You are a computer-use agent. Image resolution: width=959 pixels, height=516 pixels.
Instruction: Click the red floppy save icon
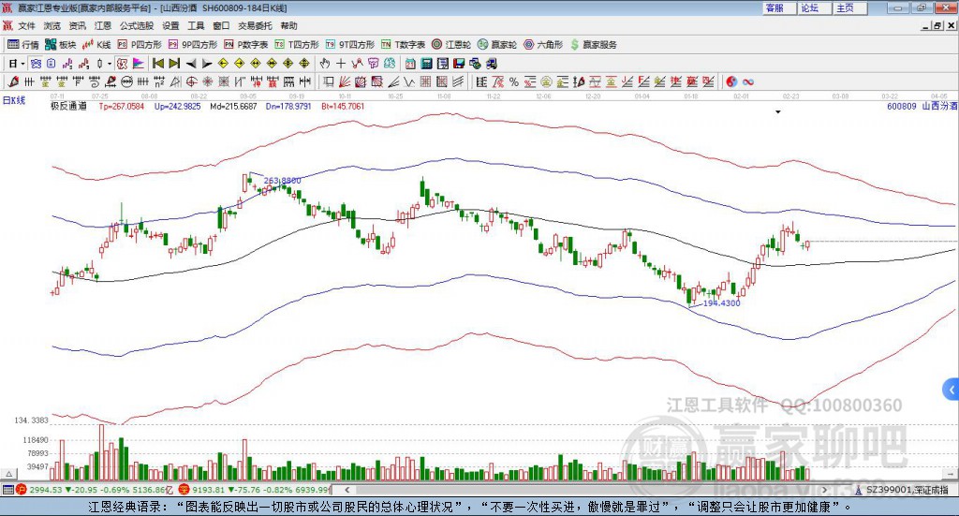(x=459, y=64)
